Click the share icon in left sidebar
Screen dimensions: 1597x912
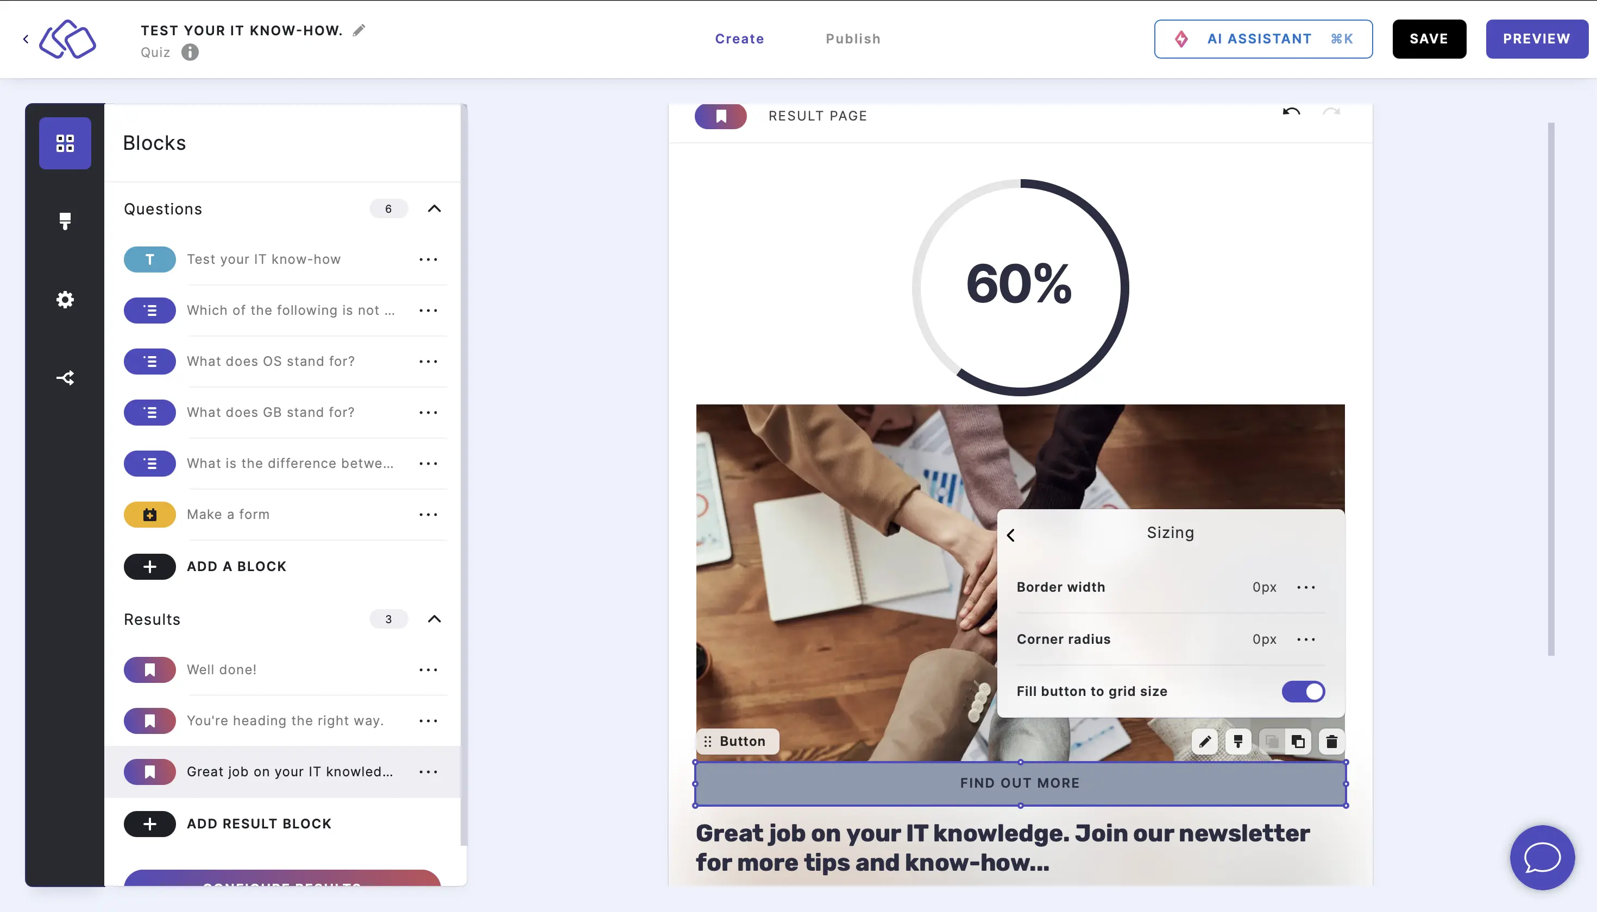(66, 377)
